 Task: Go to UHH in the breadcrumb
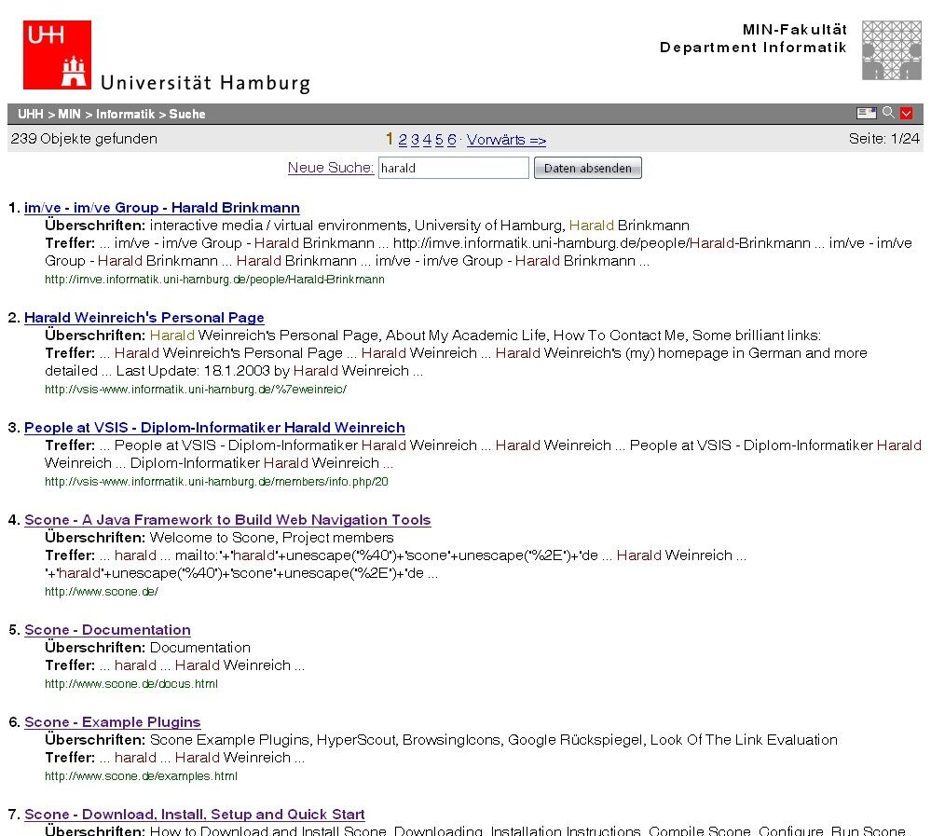click(x=30, y=114)
